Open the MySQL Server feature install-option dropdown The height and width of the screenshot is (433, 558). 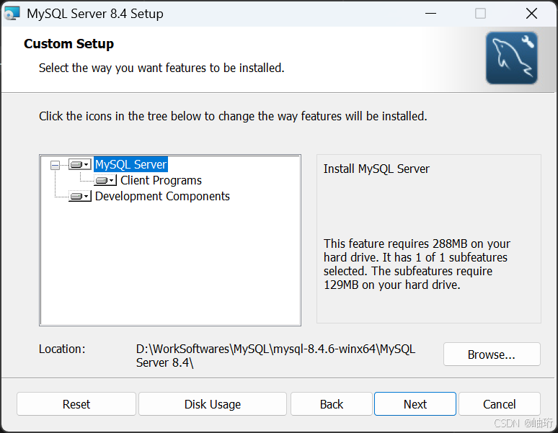[x=80, y=164]
